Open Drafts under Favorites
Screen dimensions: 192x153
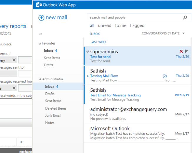pos(49,65)
